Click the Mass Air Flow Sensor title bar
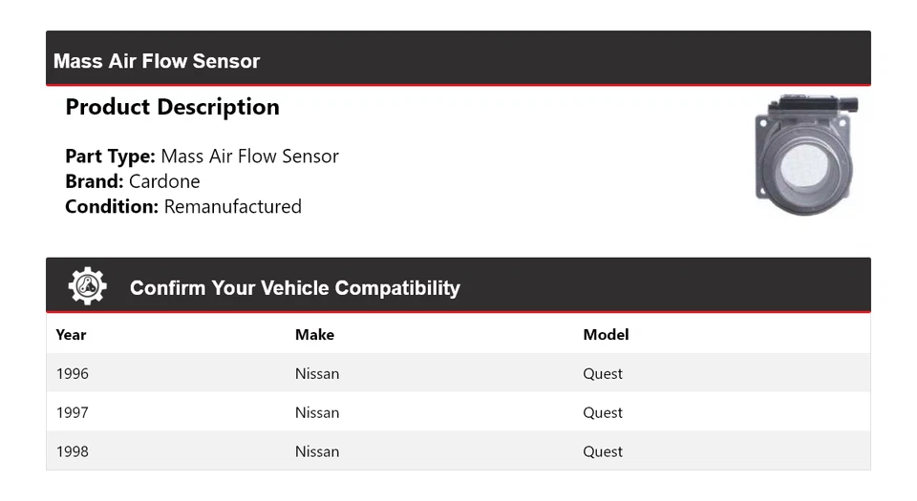This screenshot has height=501, width=917. click(x=157, y=61)
